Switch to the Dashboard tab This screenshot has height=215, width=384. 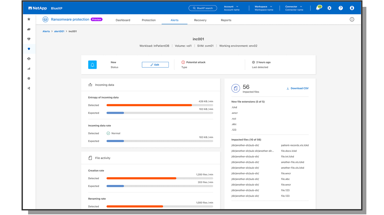tap(123, 20)
